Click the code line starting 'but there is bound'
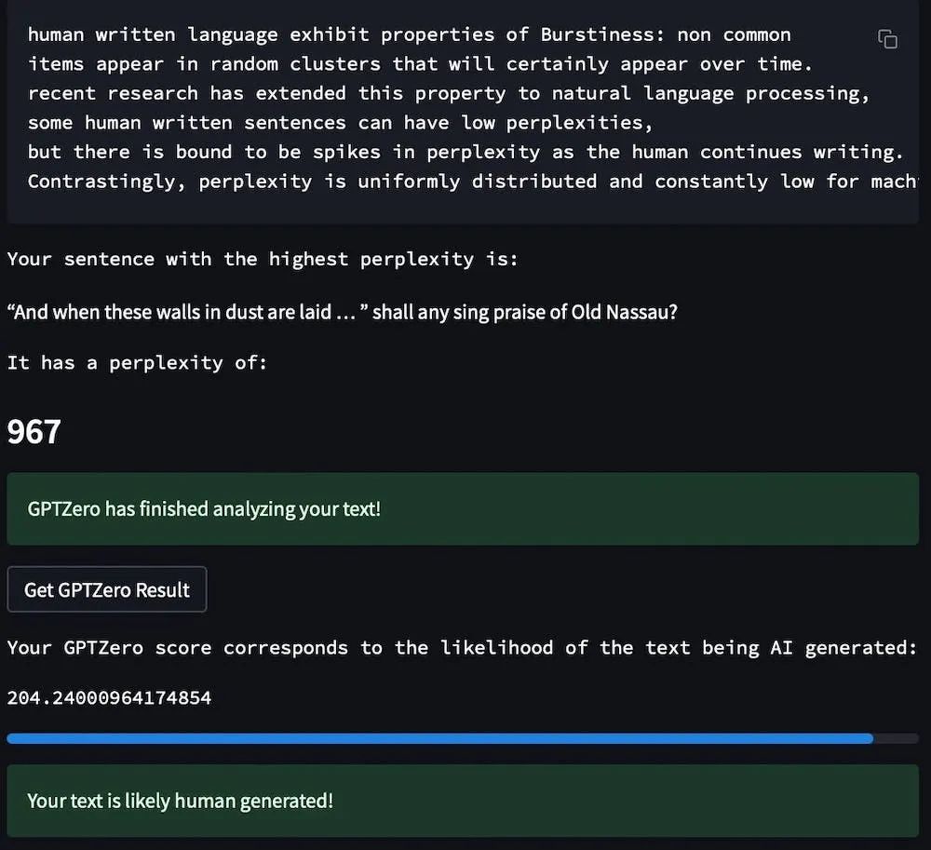 (465, 152)
